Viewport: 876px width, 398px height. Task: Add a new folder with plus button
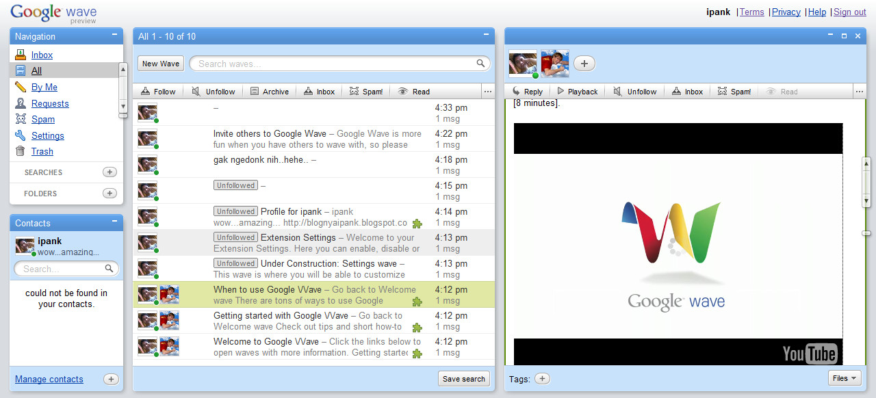109,194
